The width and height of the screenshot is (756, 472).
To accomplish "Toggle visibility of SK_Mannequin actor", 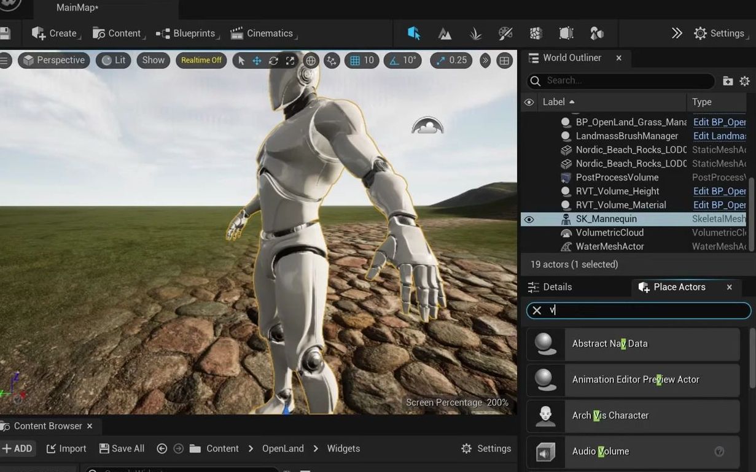I will pyautogui.click(x=529, y=219).
